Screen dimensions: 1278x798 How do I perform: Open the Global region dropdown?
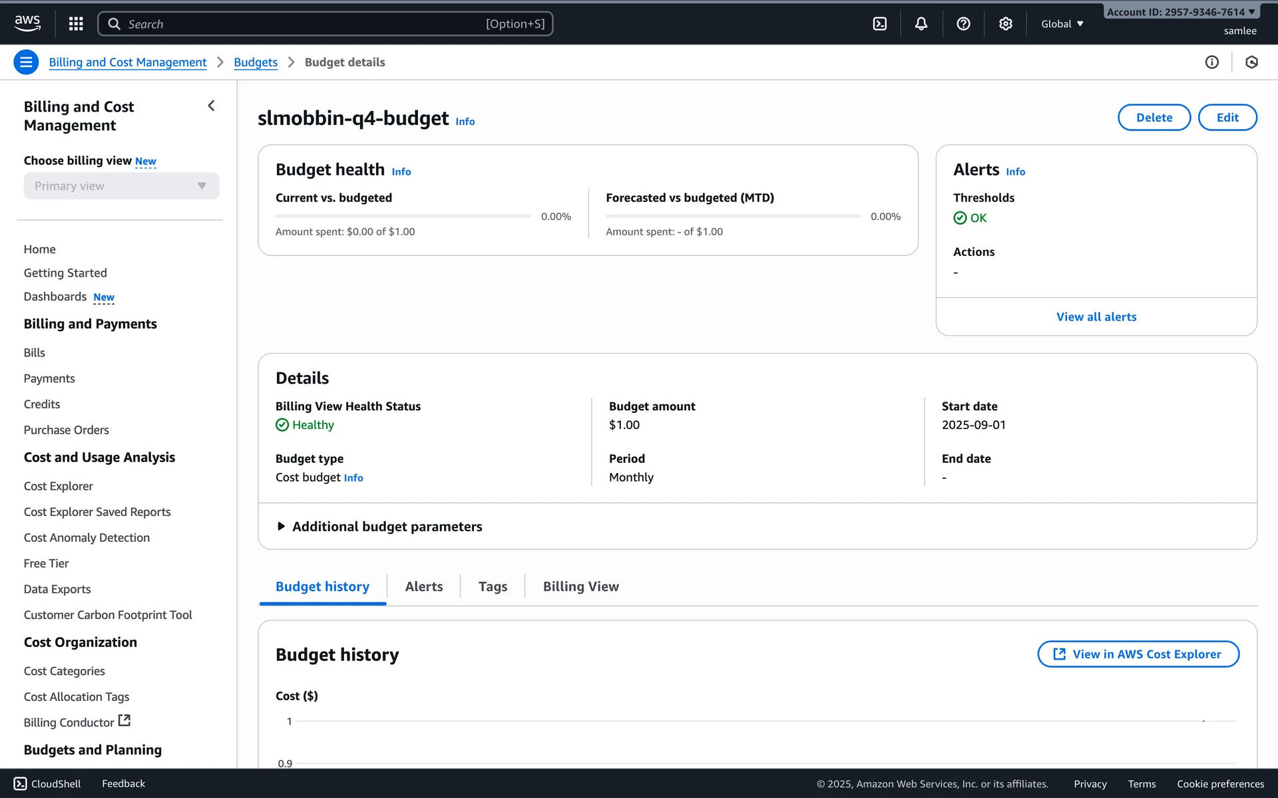pos(1062,24)
